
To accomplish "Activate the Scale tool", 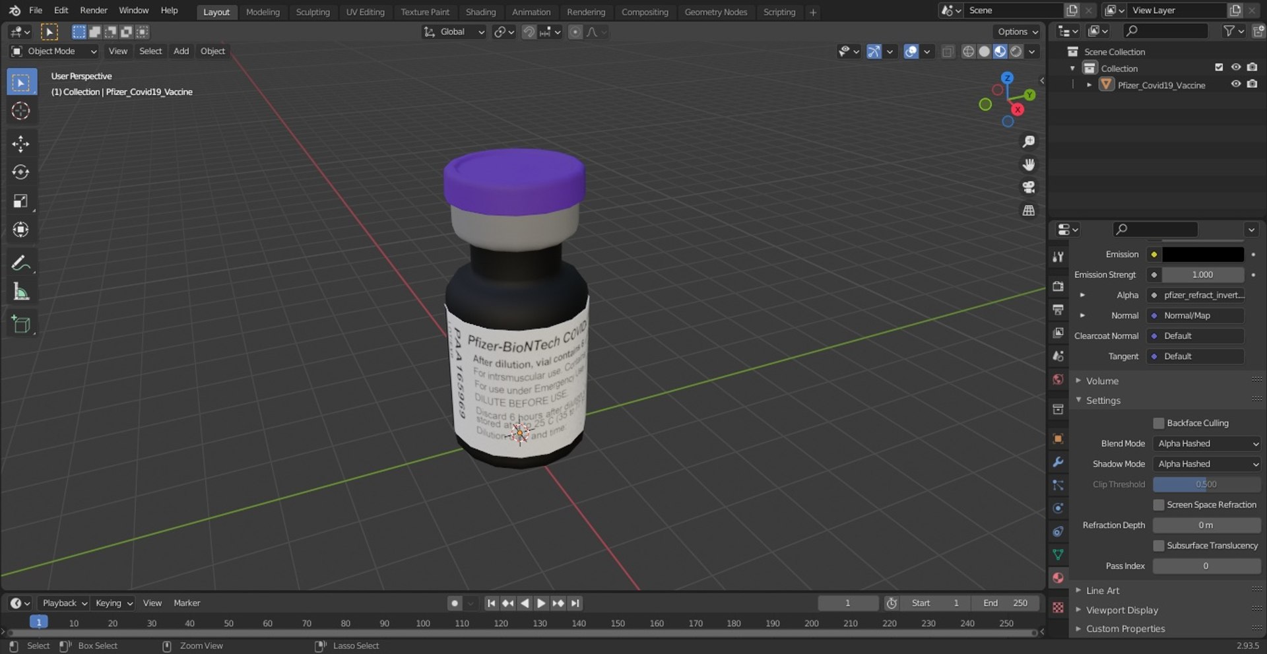I will [20, 201].
